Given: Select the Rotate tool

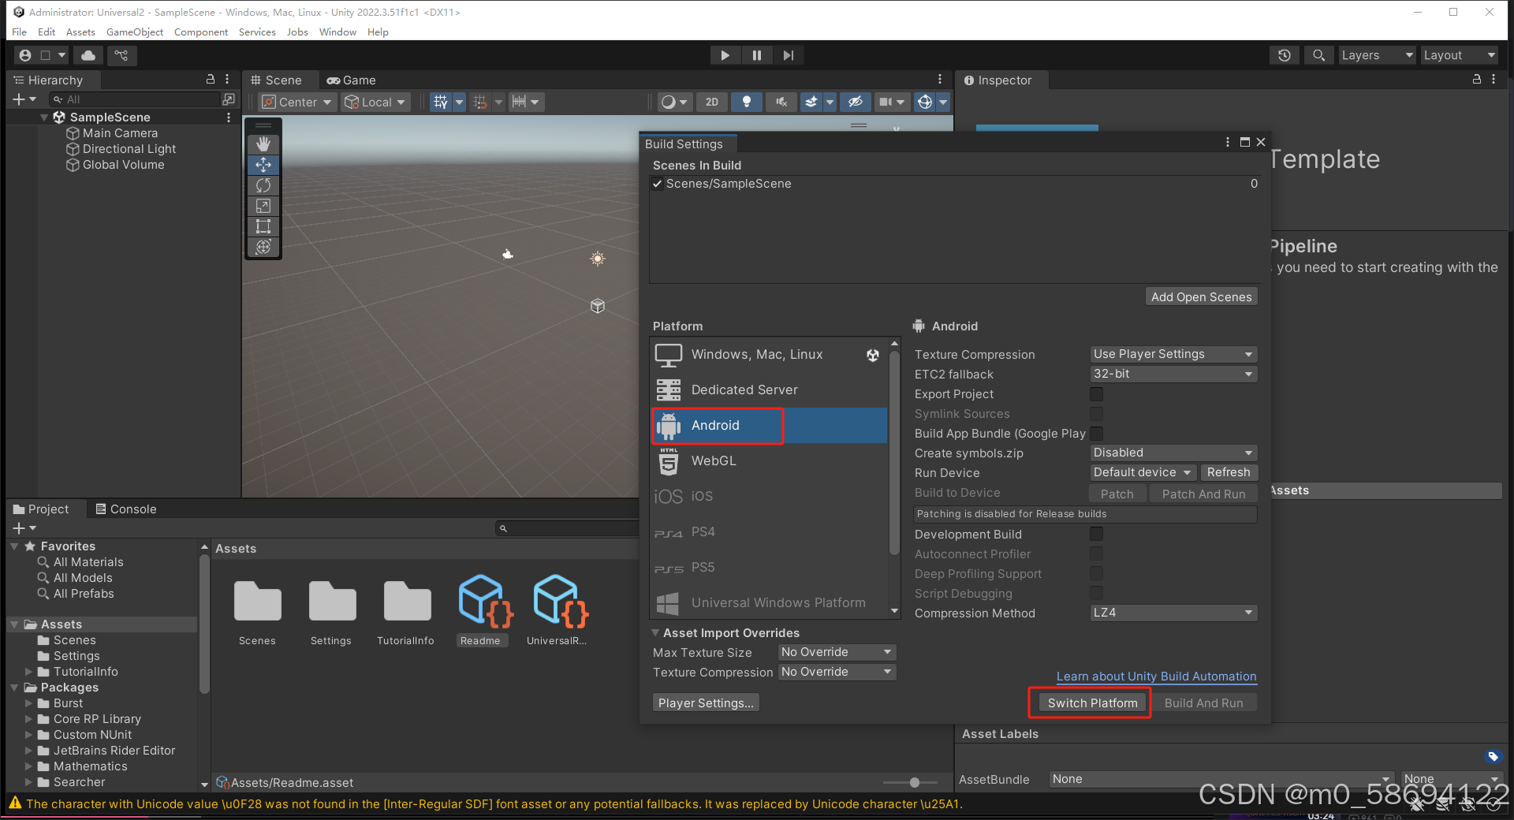Looking at the screenshot, I should coord(263,185).
